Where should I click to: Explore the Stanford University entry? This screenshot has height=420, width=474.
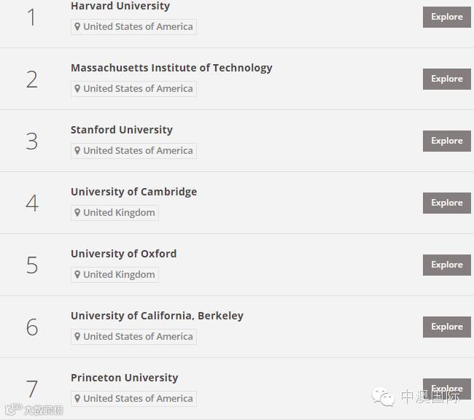pyautogui.click(x=446, y=141)
